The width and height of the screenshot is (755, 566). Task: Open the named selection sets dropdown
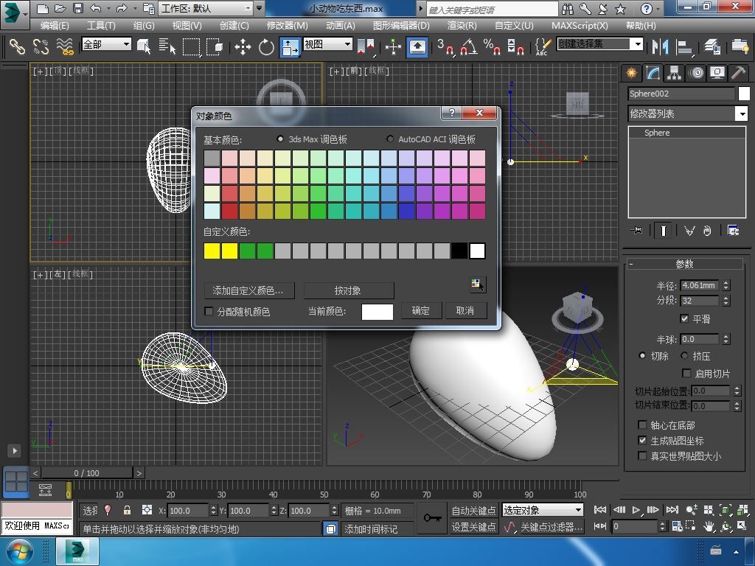(x=600, y=44)
